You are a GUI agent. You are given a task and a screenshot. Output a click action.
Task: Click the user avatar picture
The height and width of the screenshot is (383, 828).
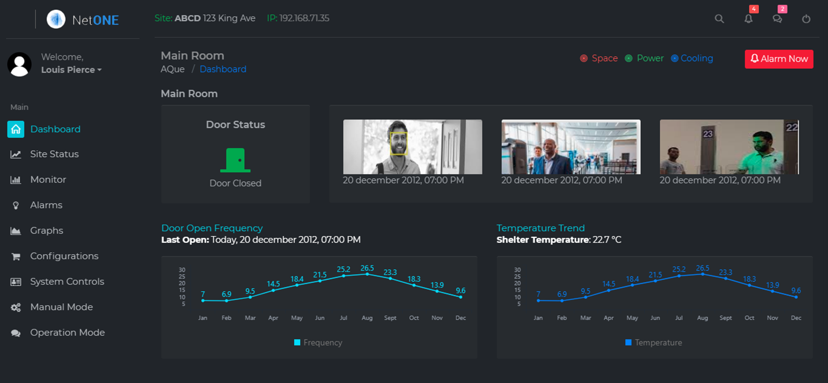coord(19,64)
